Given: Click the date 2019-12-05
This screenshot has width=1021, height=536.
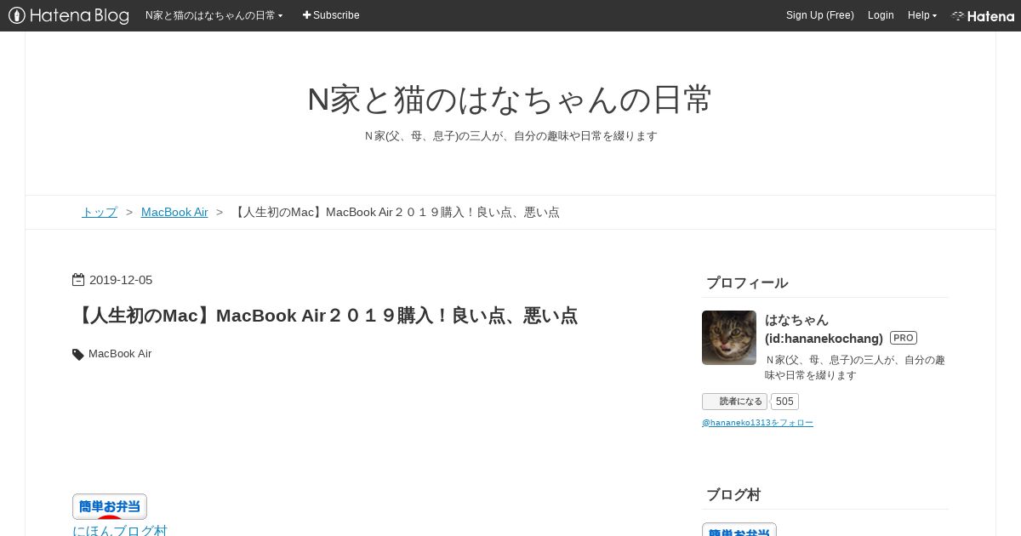Looking at the screenshot, I should click(121, 280).
